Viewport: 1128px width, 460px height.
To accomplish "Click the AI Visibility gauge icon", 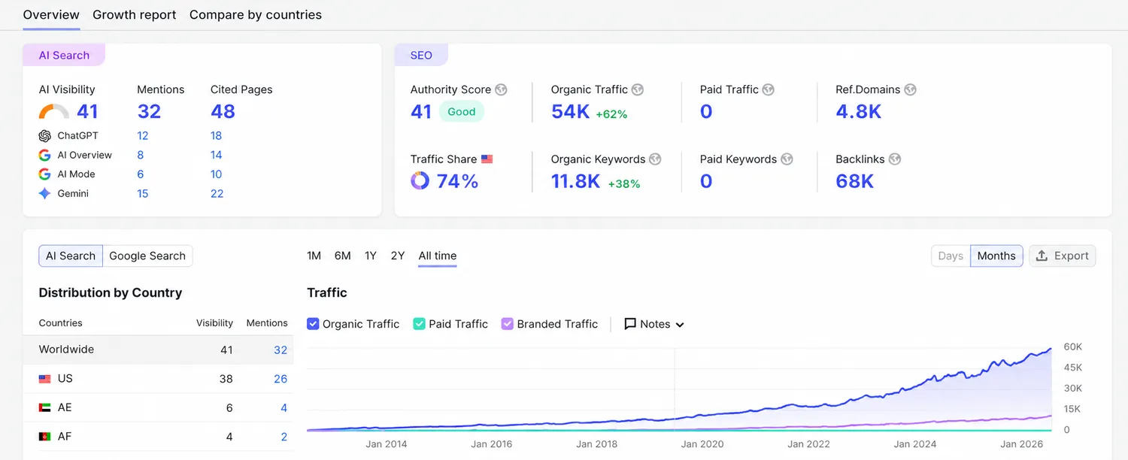I will click(x=54, y=112).
